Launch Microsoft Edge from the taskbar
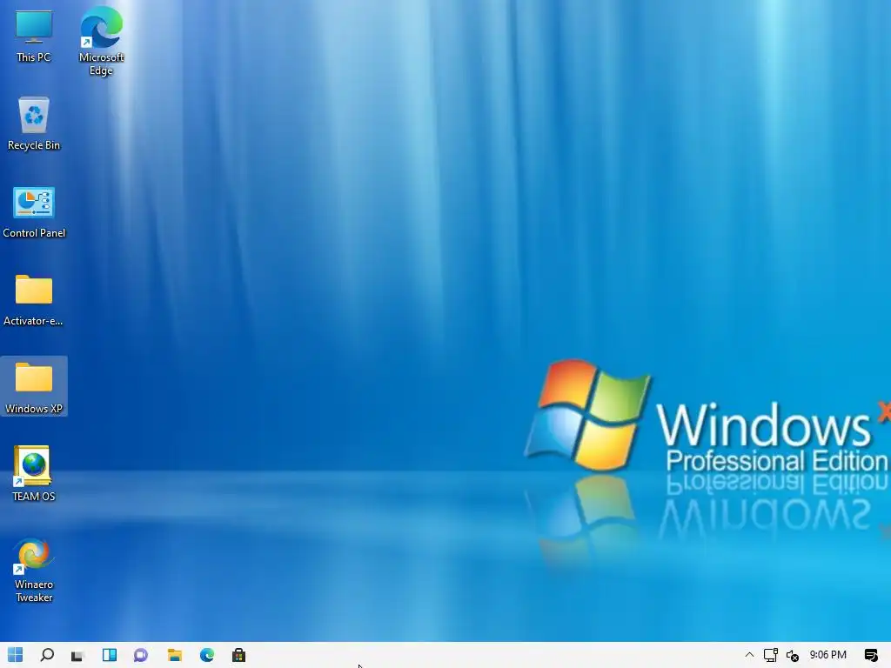 (207, 655)
